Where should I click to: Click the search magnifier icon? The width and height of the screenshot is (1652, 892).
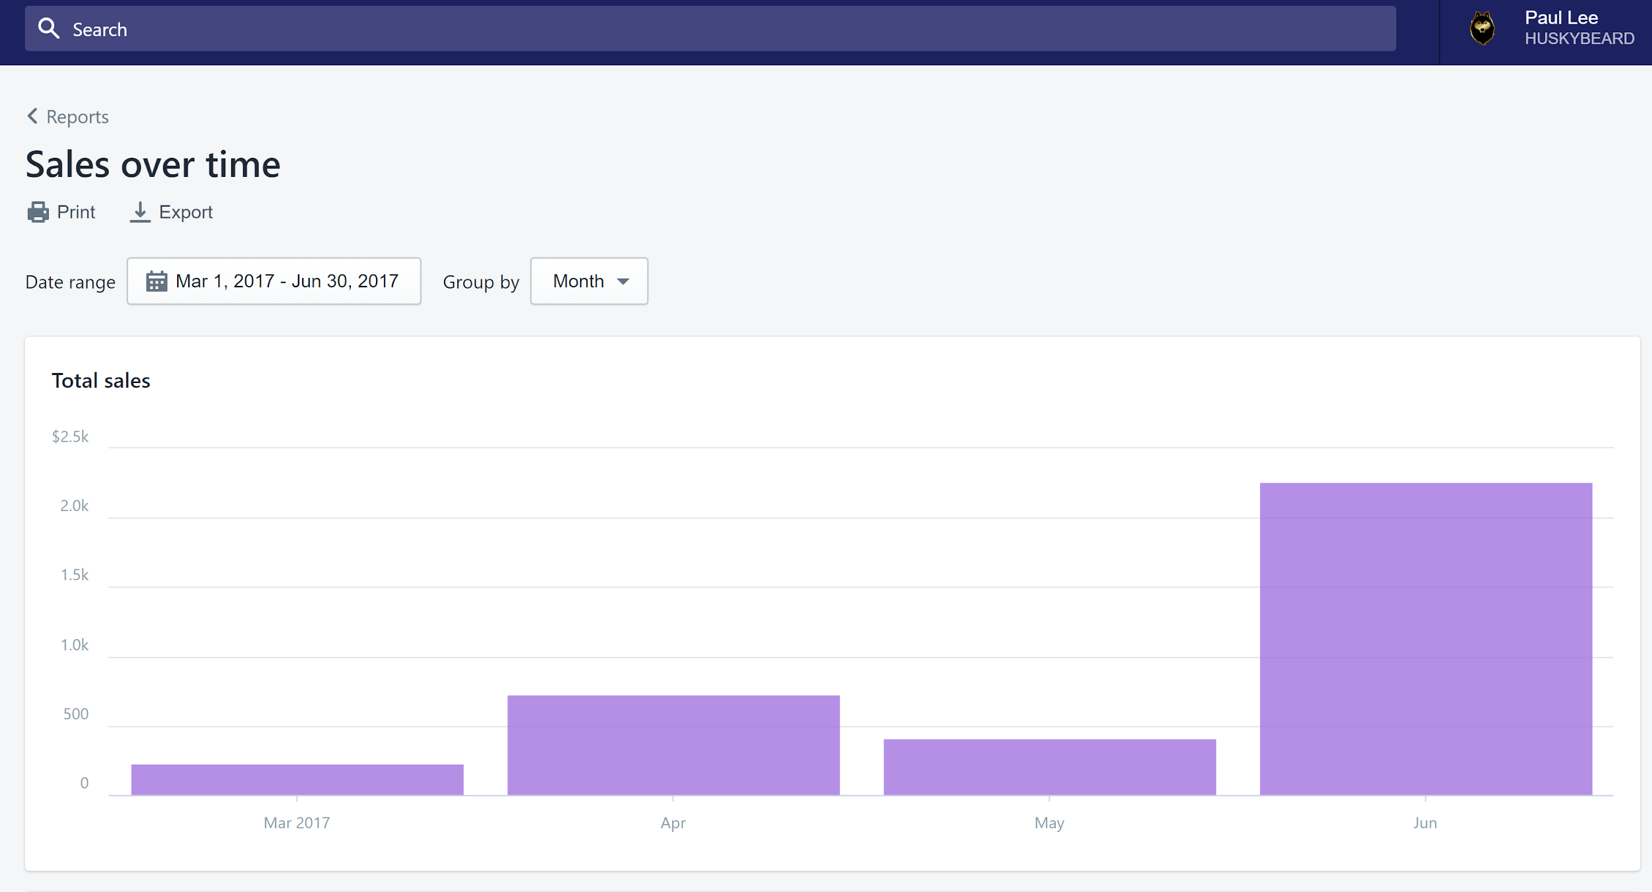pyautogui.click(x=48, y=28)
